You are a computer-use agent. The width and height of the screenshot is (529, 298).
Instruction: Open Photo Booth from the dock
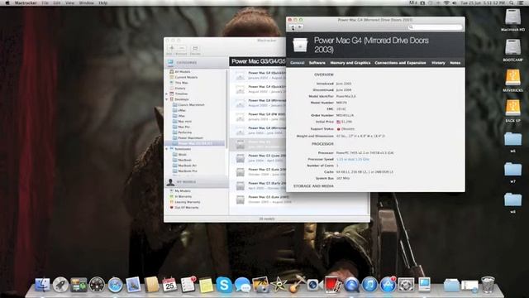tap(333, 285)
